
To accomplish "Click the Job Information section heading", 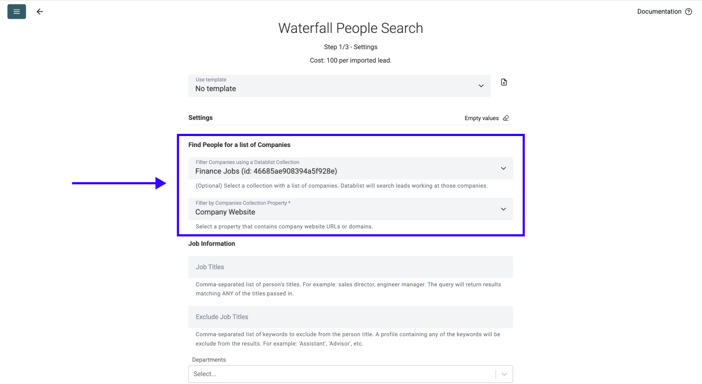I will tap(211, 244).
